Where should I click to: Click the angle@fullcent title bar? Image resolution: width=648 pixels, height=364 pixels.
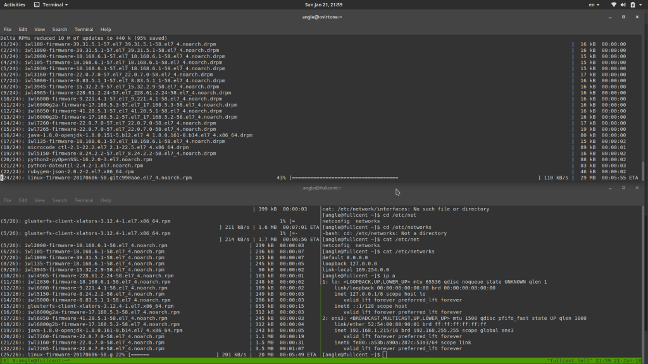pyautogui.click(x=323, y=188)
